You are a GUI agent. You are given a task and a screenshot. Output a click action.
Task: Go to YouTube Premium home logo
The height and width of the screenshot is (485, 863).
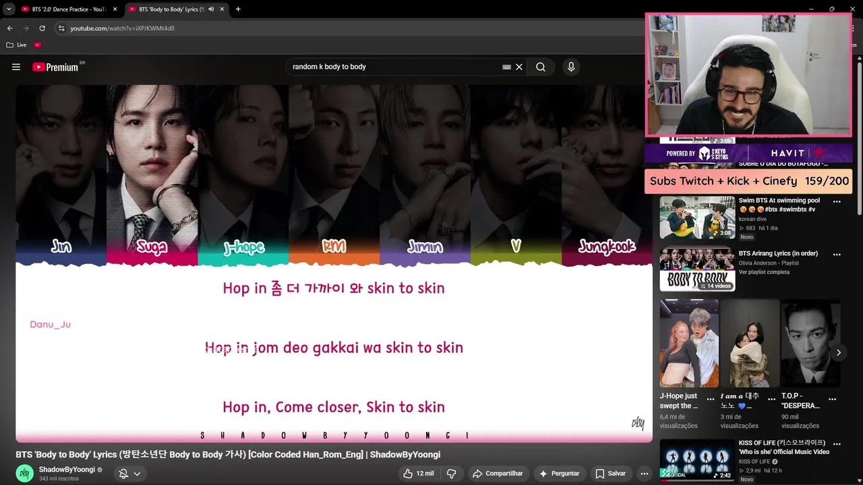tap(55, 67)
